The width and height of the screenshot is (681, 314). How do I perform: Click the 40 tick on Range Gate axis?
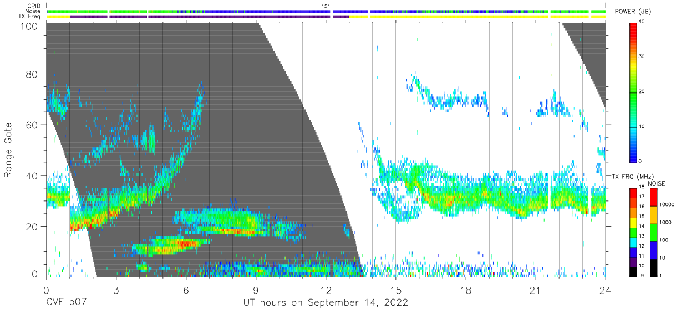click(x=32, y=176)
